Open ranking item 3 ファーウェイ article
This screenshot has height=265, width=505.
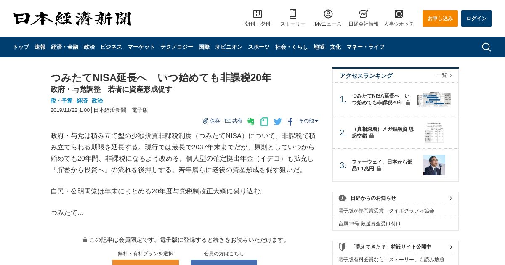(382, 165)
